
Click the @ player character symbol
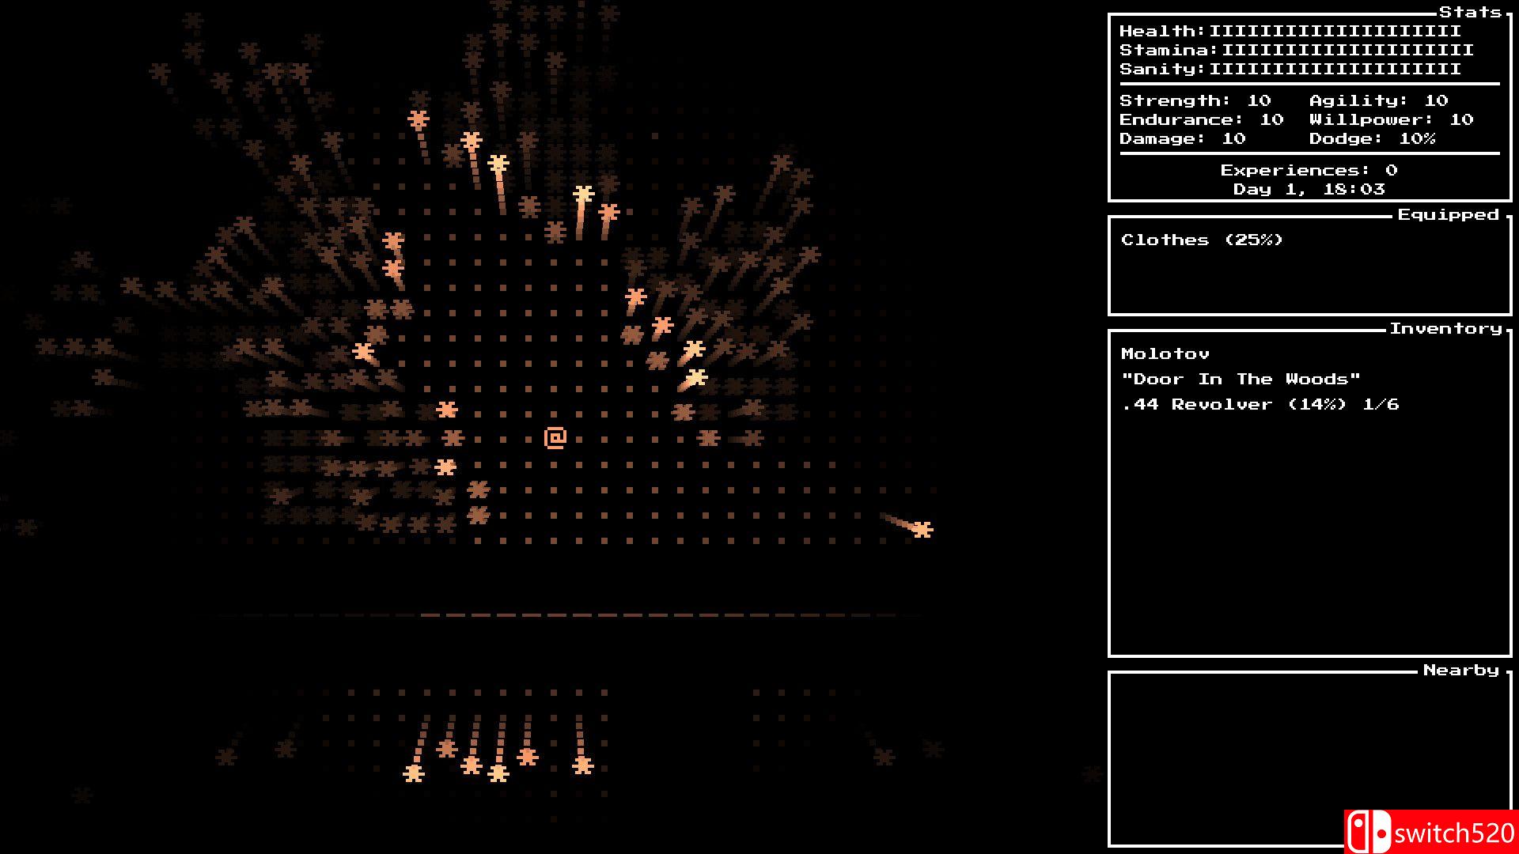[555, 437]
